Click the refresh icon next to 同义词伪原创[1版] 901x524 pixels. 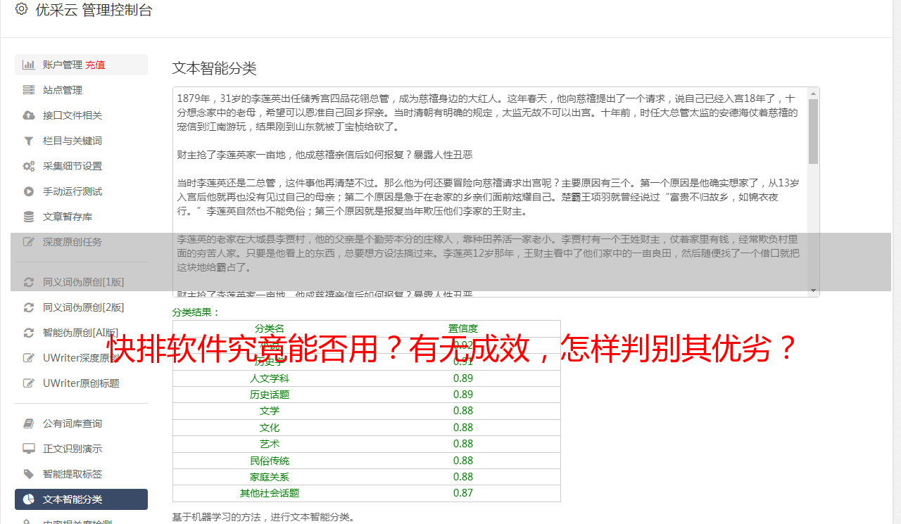click(29, 282)
